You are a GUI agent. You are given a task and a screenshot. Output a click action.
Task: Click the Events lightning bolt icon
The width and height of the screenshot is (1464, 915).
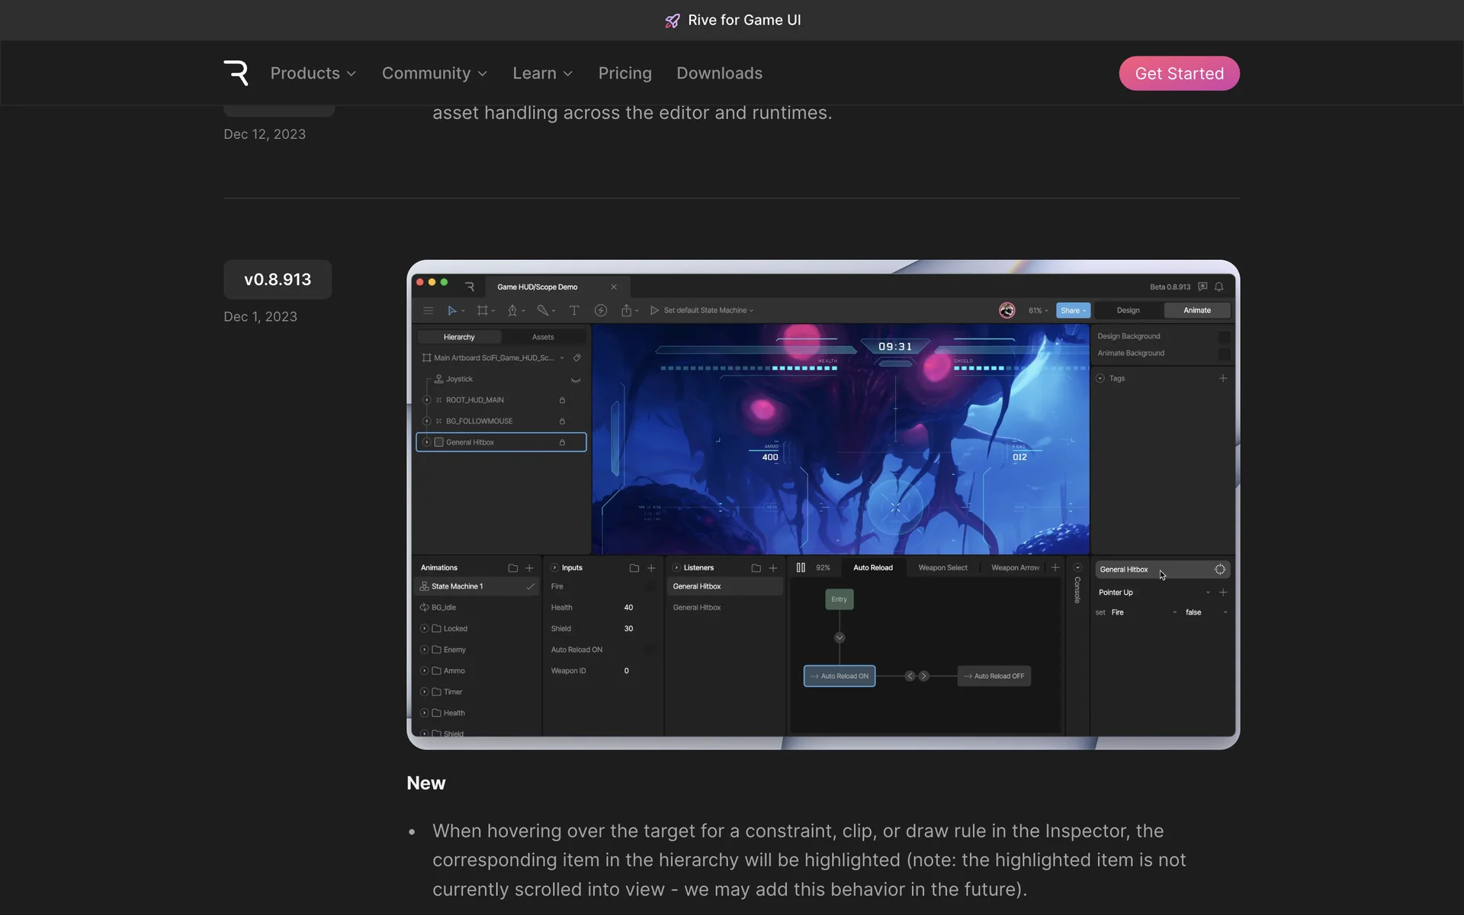(x=601, y=310)
